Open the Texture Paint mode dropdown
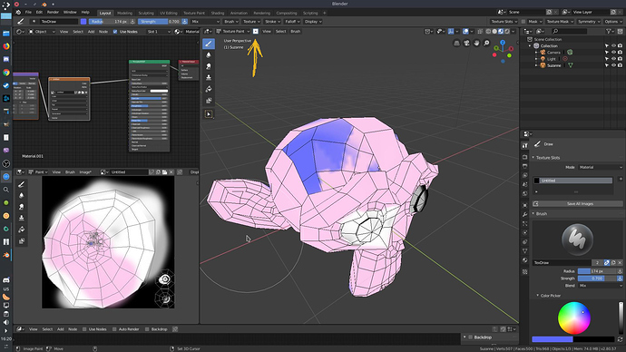The width and height of the screenshot is (626, 352). pyautogui.click(x=233, y=31)
